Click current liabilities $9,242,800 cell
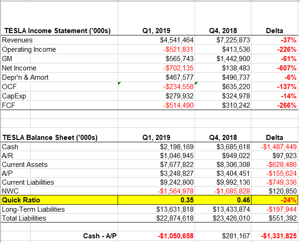 click(177, 182)
